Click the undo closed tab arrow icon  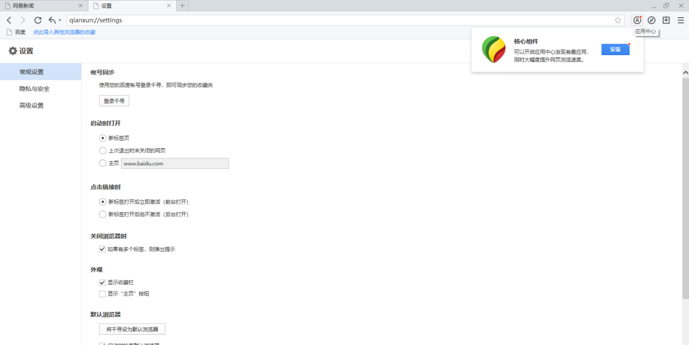pos(52,20)
